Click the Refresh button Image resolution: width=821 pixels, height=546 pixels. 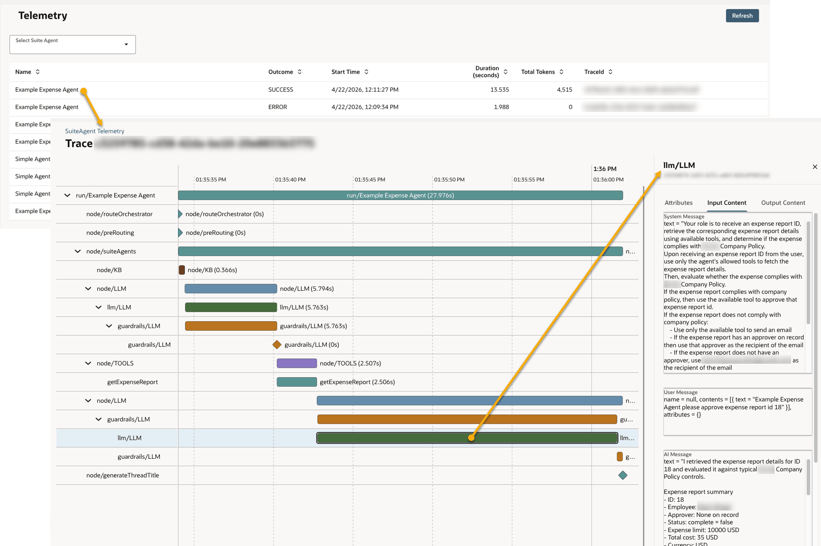tap(742, 16)
